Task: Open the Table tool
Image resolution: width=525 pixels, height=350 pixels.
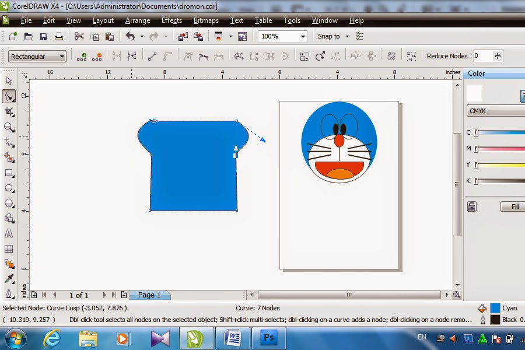Action: point(8,249)
